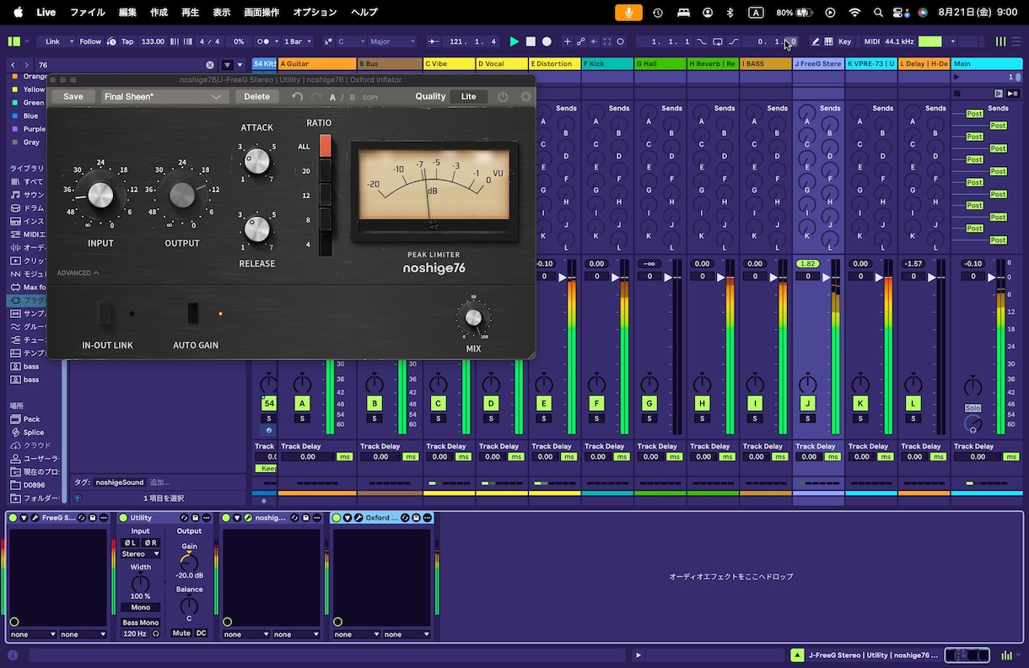Toggle automation arm icon
1029x668 pixels.
(580, 41)
